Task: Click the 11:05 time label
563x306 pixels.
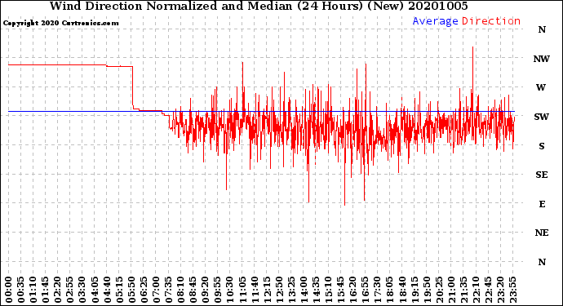Action: 242,290
